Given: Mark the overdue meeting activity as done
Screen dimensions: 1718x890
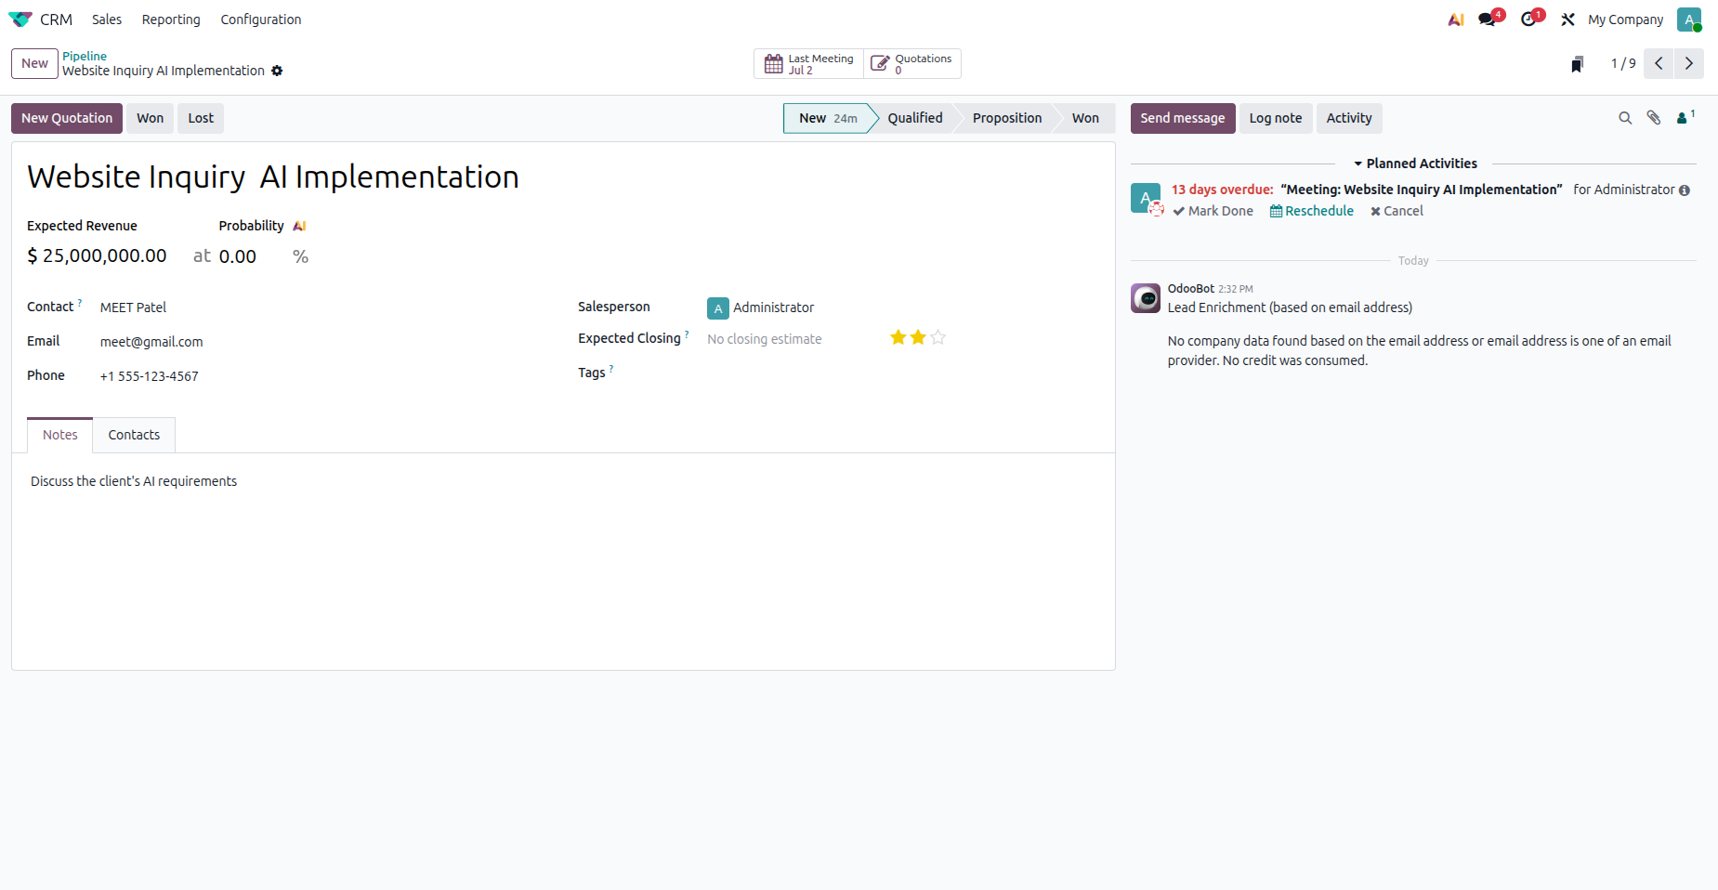Looking at the screenshot, I should click(1213, 211).
